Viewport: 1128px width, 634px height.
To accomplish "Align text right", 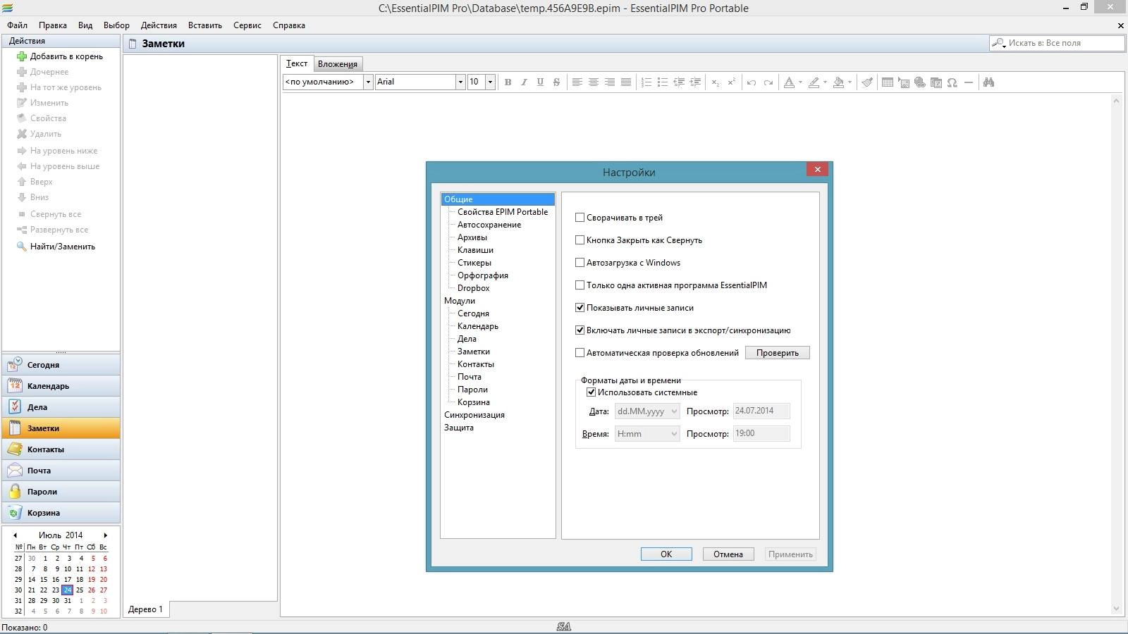I will [x=609, y=82].
